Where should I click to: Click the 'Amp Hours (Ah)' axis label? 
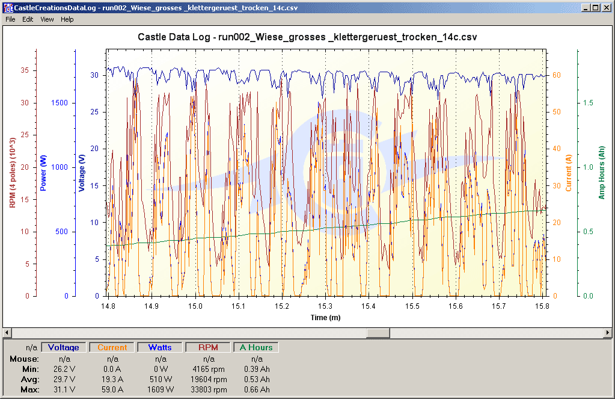(602, 173)
